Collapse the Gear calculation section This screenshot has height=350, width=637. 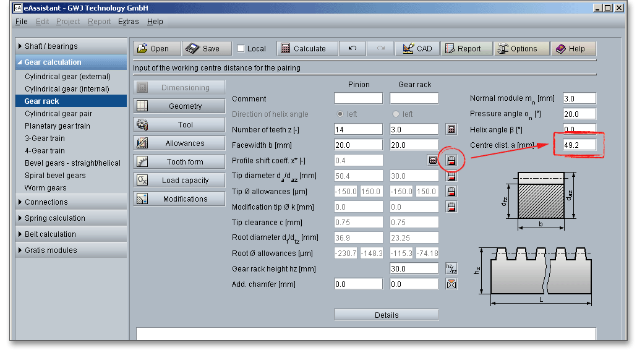[53, 62]
